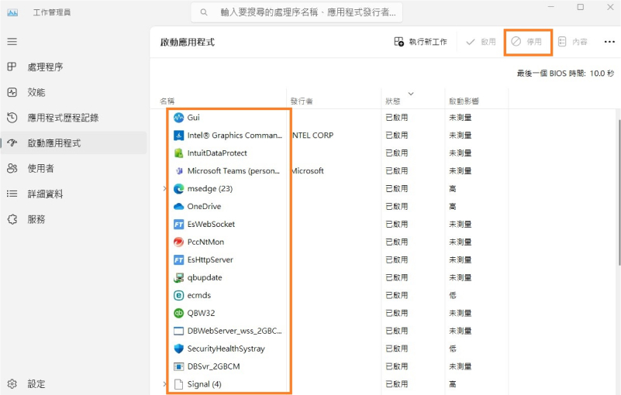Select the IntuitDataProtect icon
Image resolution: width=621 pixels, height=395 pixels.
tap(178, 153)
